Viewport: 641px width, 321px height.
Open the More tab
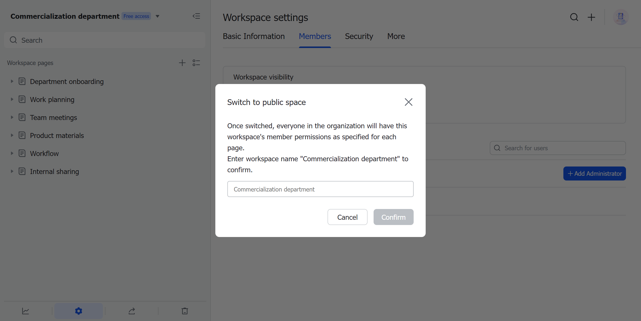(x=396, y=36)
